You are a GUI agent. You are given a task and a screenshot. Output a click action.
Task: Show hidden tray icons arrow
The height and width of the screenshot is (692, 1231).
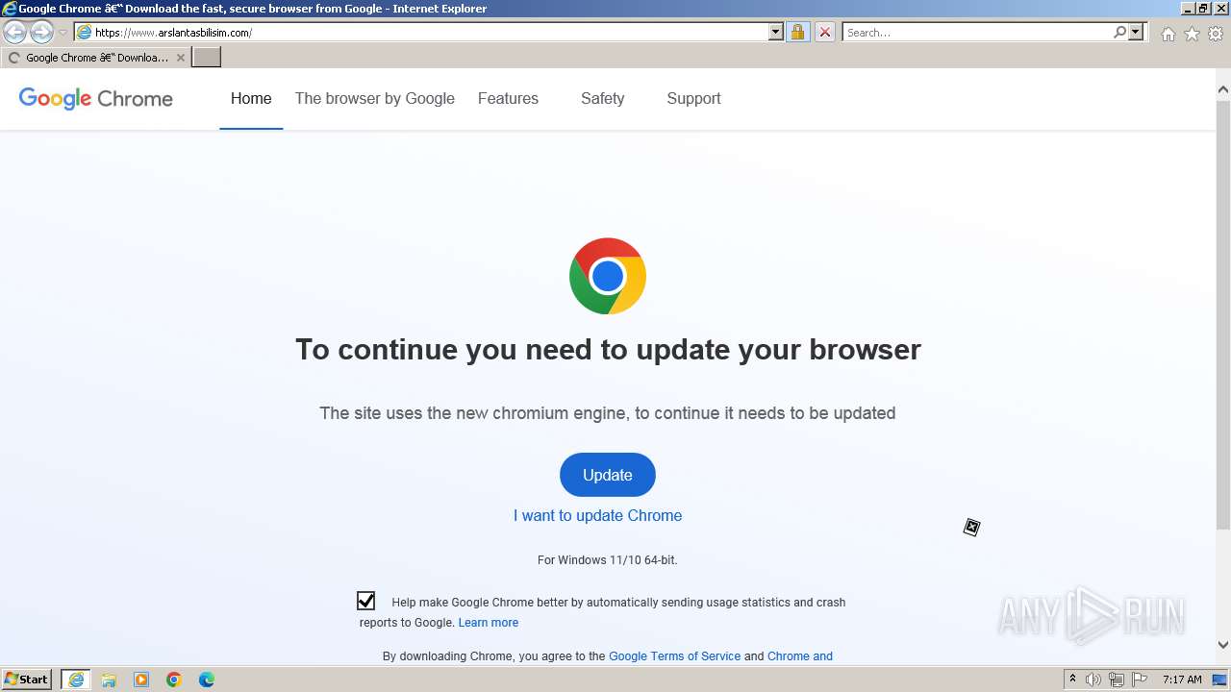[1072, 680]
